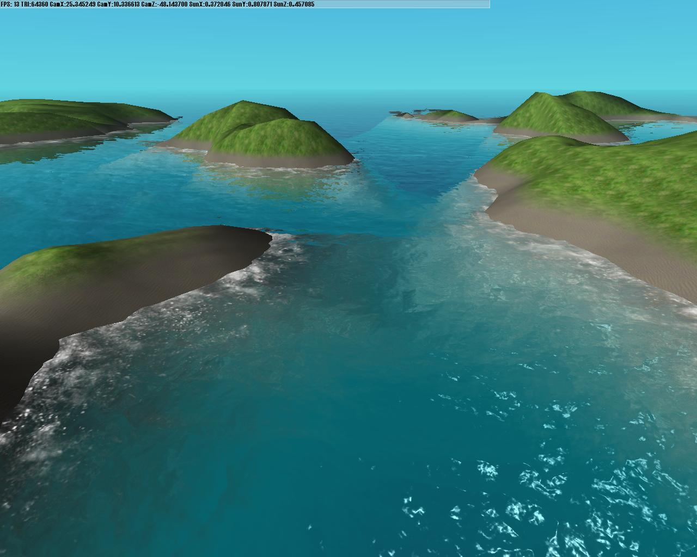Click the SunY:0.807871 value
This screenshot has height=557, width=697.
(x=253, y=4)
